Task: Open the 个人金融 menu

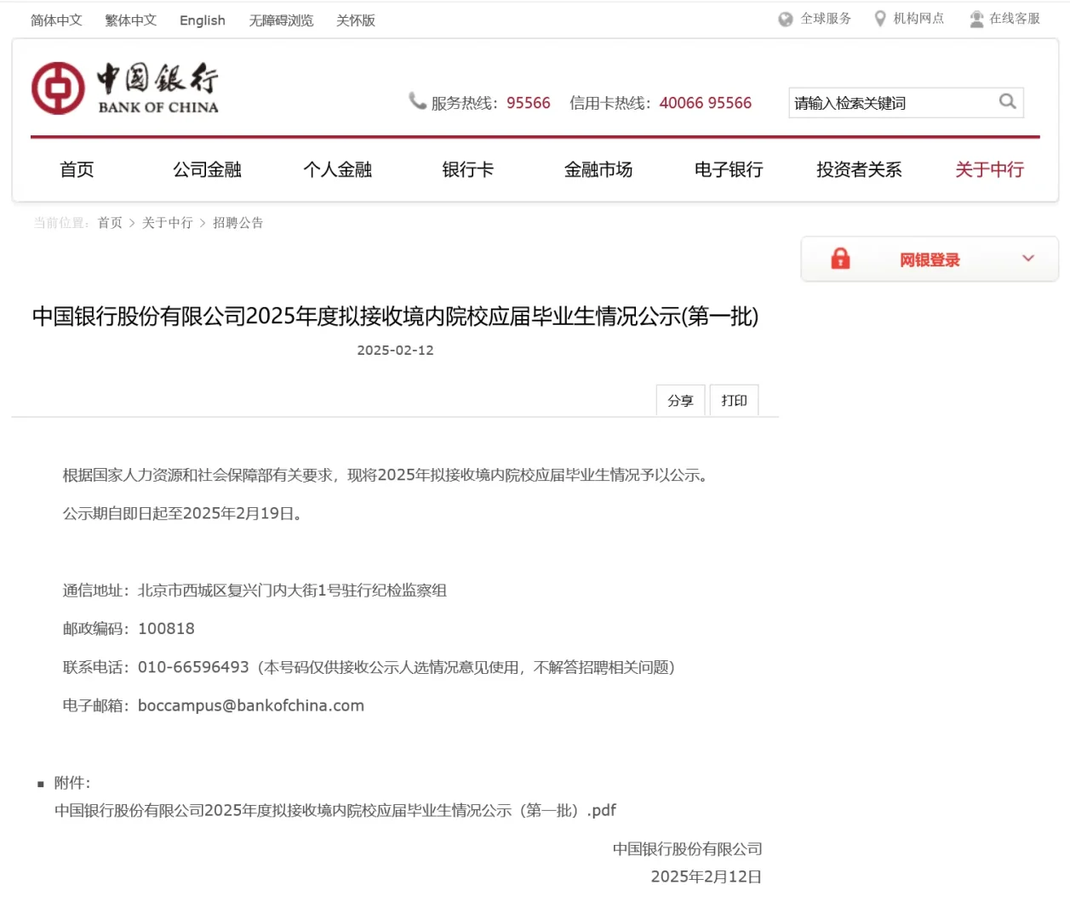Action: click(x=337, y=169)
